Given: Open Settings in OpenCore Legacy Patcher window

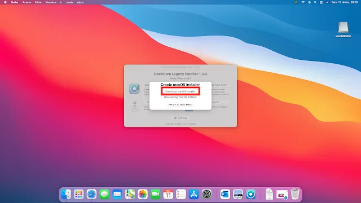Looking at the screenshot, I should (180, 118).
